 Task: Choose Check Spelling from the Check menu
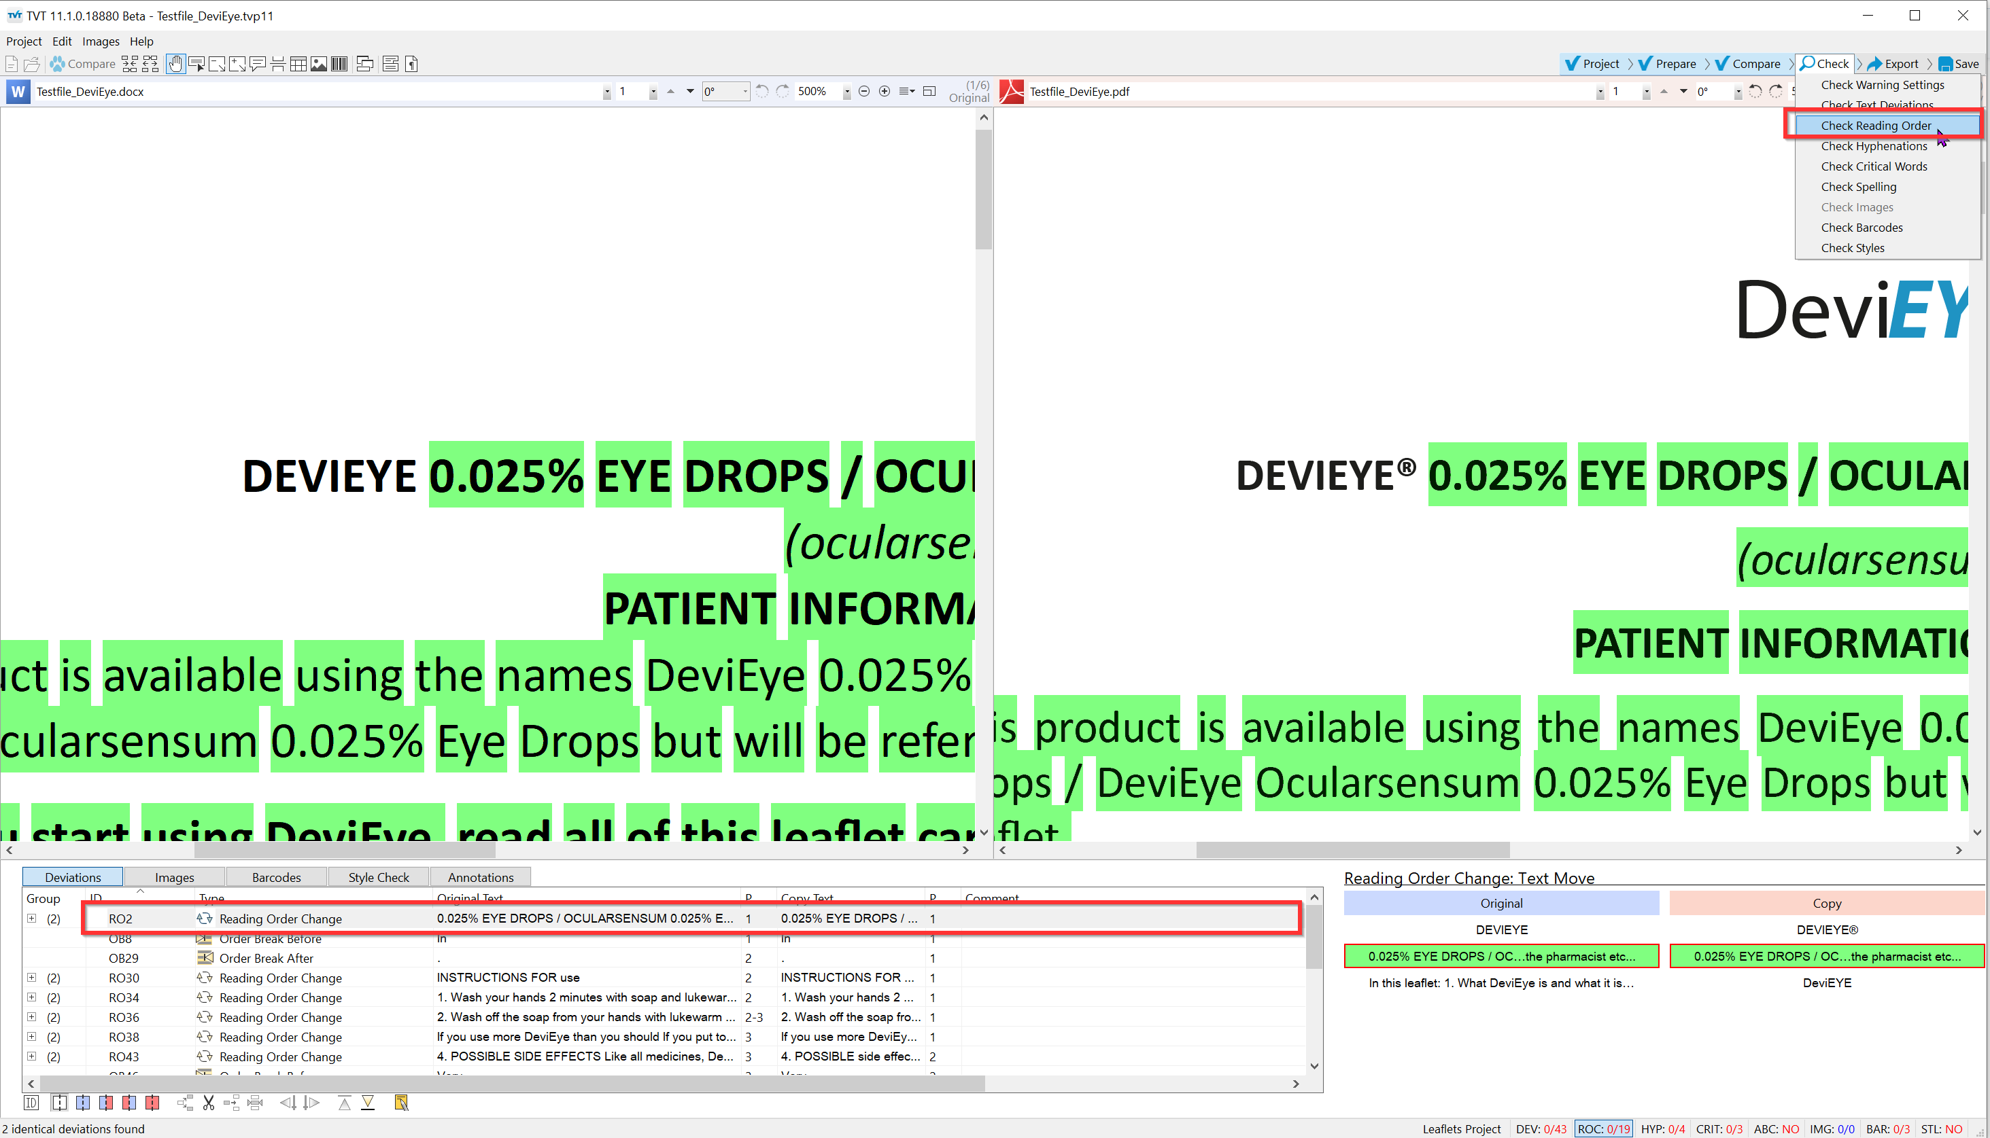pos(1859,187)
